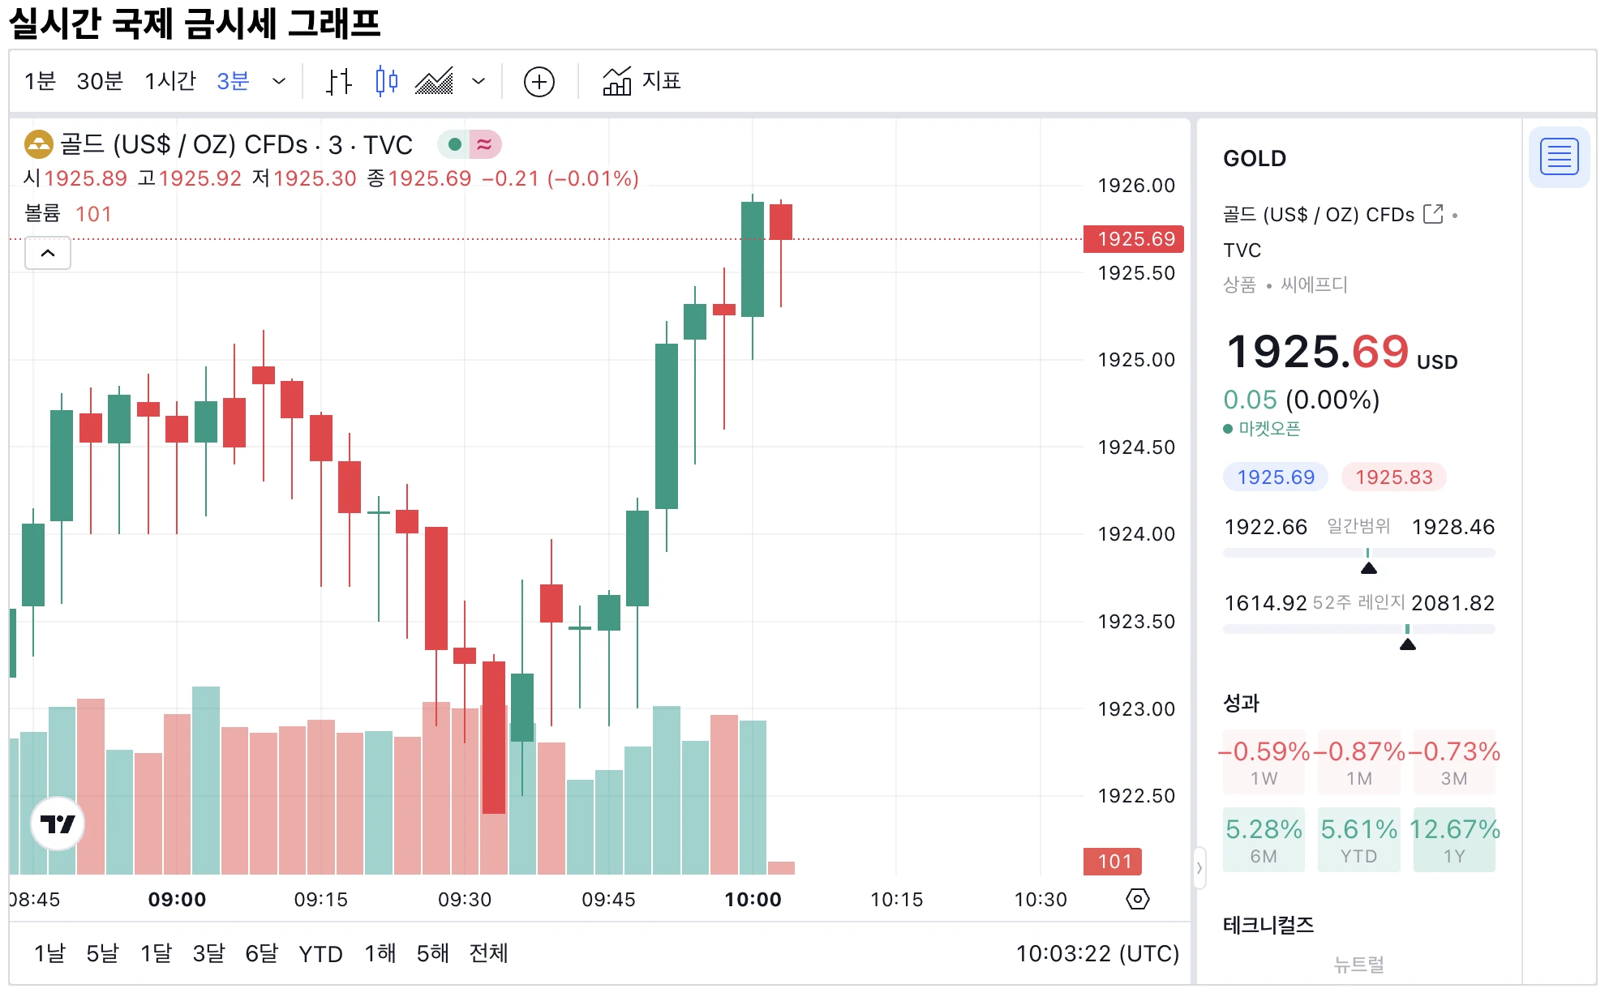Open the 지표 indicators panel

click(641, 81)
